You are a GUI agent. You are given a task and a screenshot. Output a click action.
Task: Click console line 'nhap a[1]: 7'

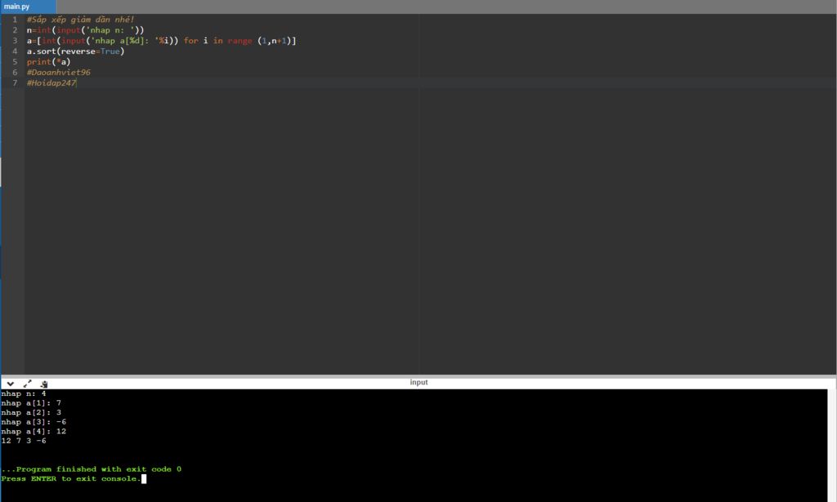coord(31,403)
